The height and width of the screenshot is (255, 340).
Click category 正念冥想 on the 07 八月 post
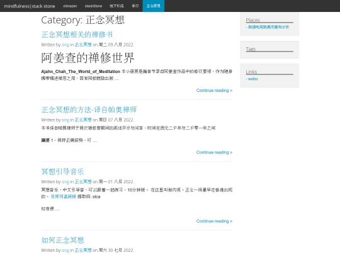83,120
